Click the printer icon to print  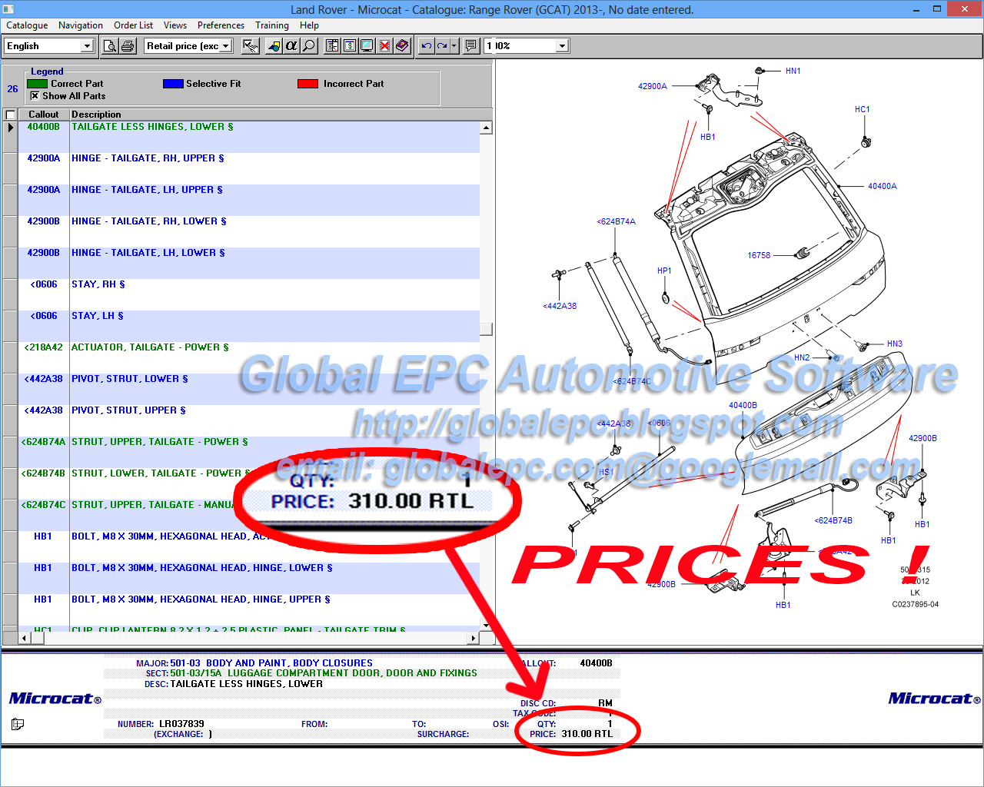[128, 46]
